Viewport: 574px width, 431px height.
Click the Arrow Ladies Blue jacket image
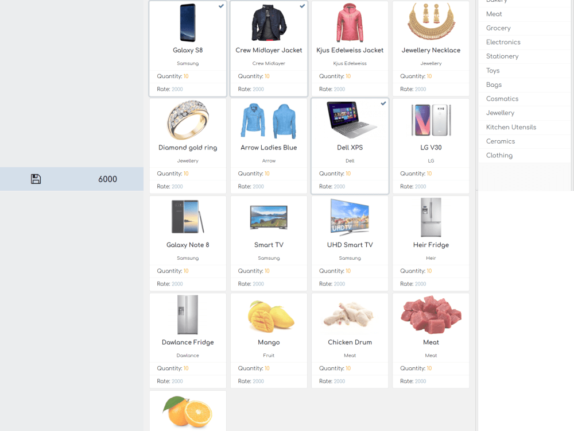click(x=269, y=121)
